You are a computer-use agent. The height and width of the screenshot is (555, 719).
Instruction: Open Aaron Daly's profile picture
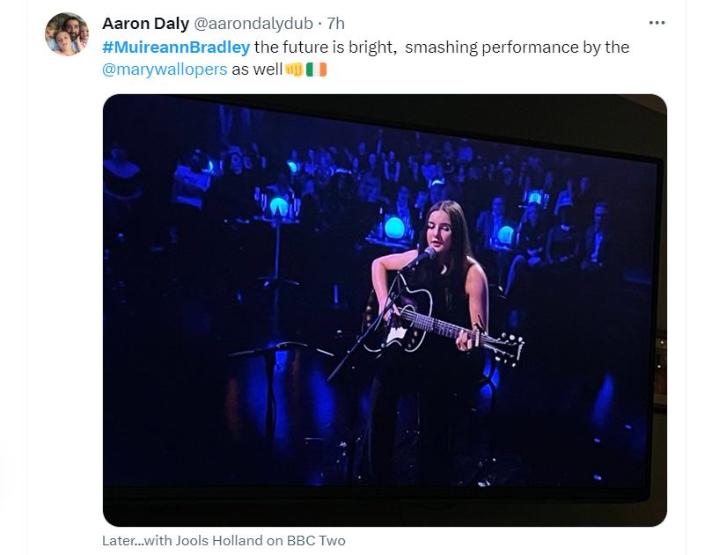(x=67, y=34)
